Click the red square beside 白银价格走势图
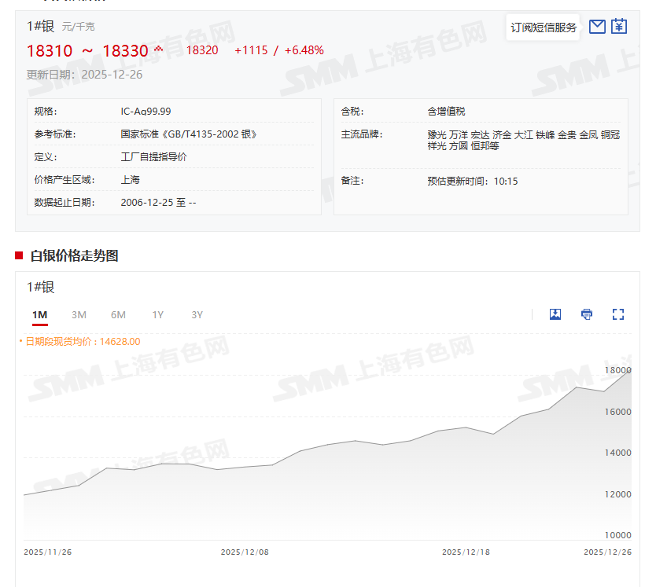 tap(19, 255)
